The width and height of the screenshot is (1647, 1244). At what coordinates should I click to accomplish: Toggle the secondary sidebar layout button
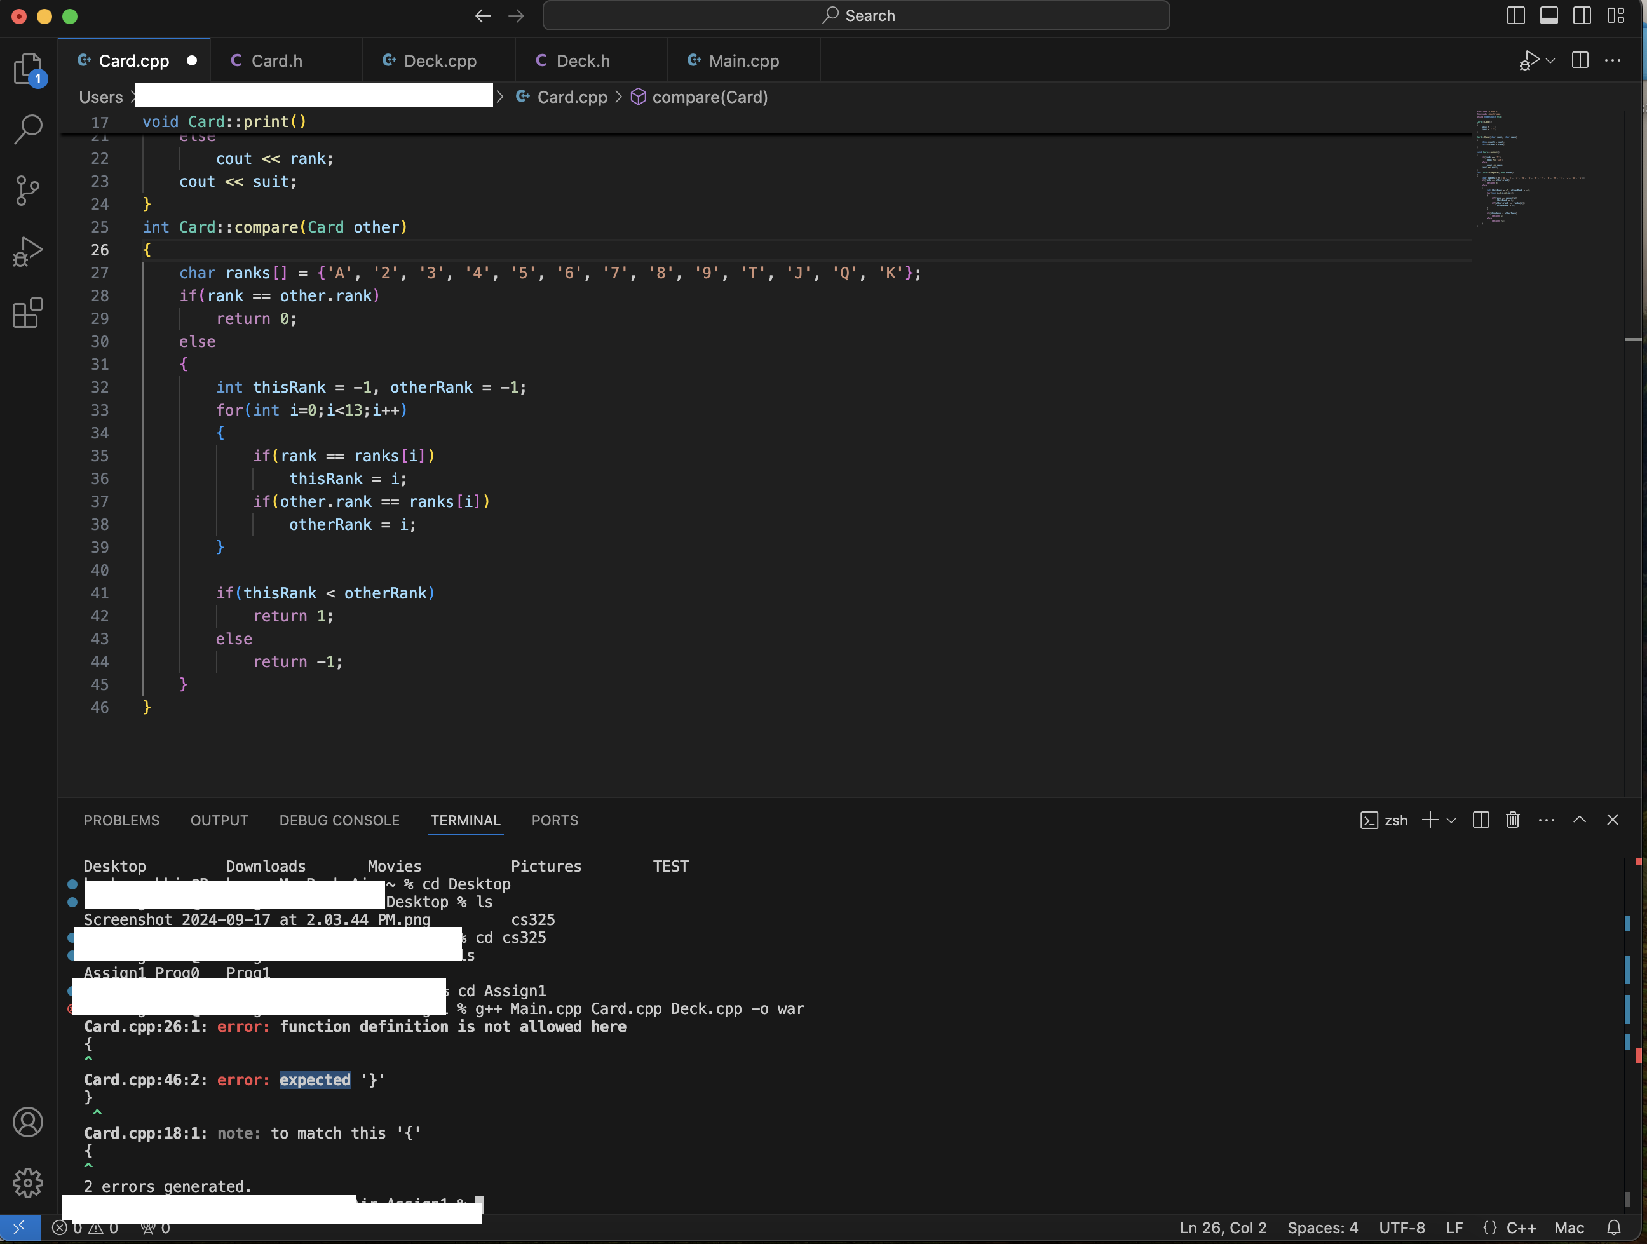(x=1582, y=16)
